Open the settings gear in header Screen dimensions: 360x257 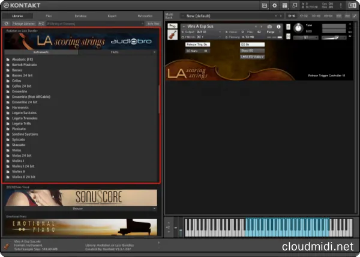pos(275,5)
